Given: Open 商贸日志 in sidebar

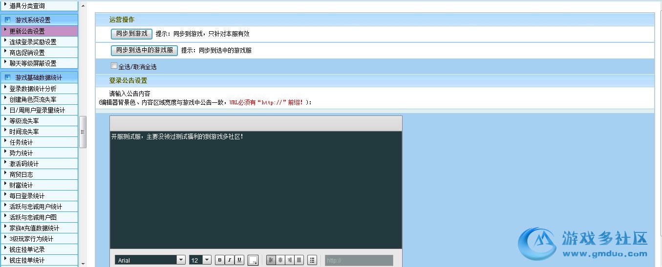Looking at the screenshot, I should tap(39, 174).
